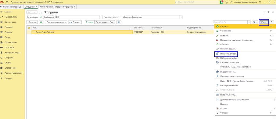Enable the Подразделение filter checkbox

point(120,17)
